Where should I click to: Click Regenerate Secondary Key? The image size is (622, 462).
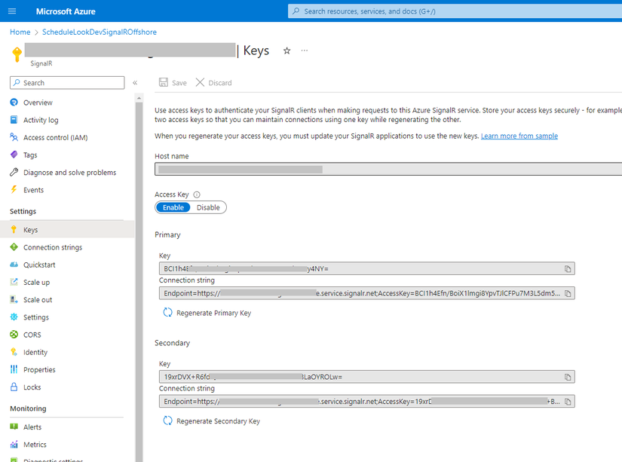(x=211, y=421)
